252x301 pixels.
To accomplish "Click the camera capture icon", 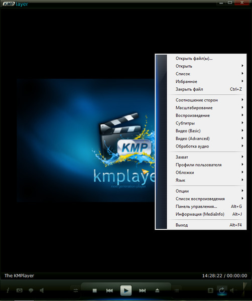I will 19,290.
